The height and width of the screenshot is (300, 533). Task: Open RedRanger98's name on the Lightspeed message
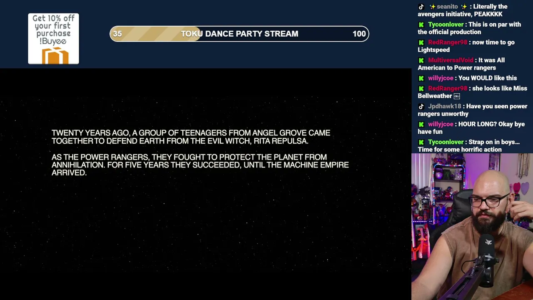447,42
